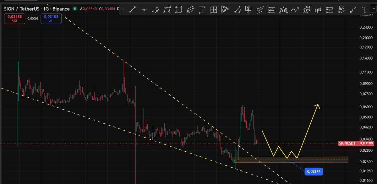Choose the fan-shaped Gann tool
The width and height of the screenshot is (377, 184).
pyautogui.click(x=225, y=10)
